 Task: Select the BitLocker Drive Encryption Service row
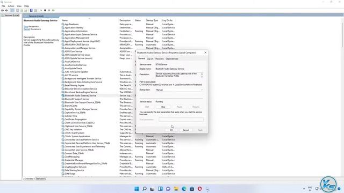[98, 89]
